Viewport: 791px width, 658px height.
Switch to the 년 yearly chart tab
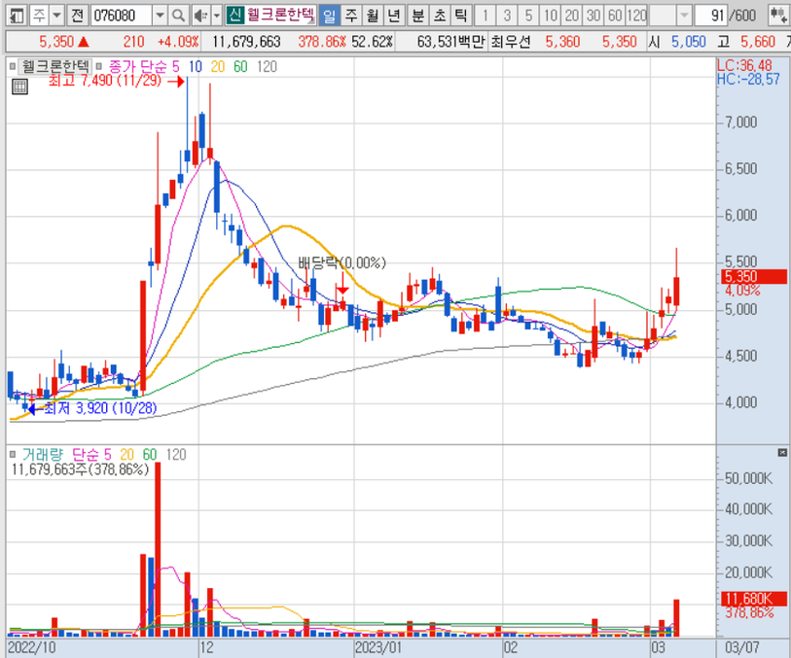pos(393,16)
